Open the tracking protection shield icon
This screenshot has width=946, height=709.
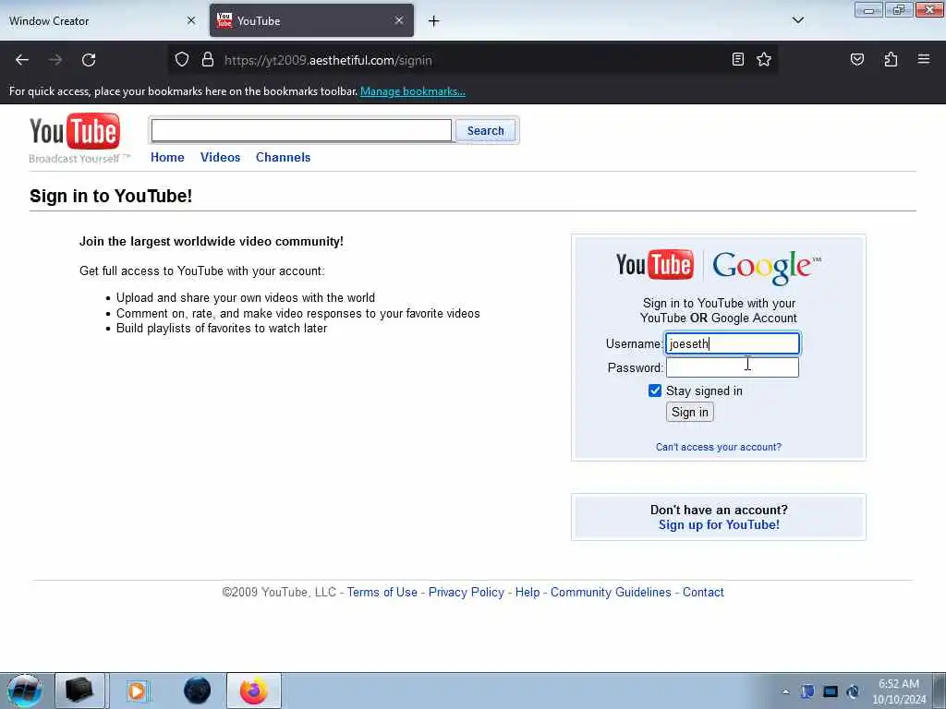[x=182, y=60]
